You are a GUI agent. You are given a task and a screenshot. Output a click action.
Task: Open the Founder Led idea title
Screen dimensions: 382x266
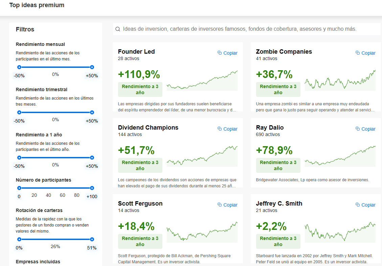point(136,52)
